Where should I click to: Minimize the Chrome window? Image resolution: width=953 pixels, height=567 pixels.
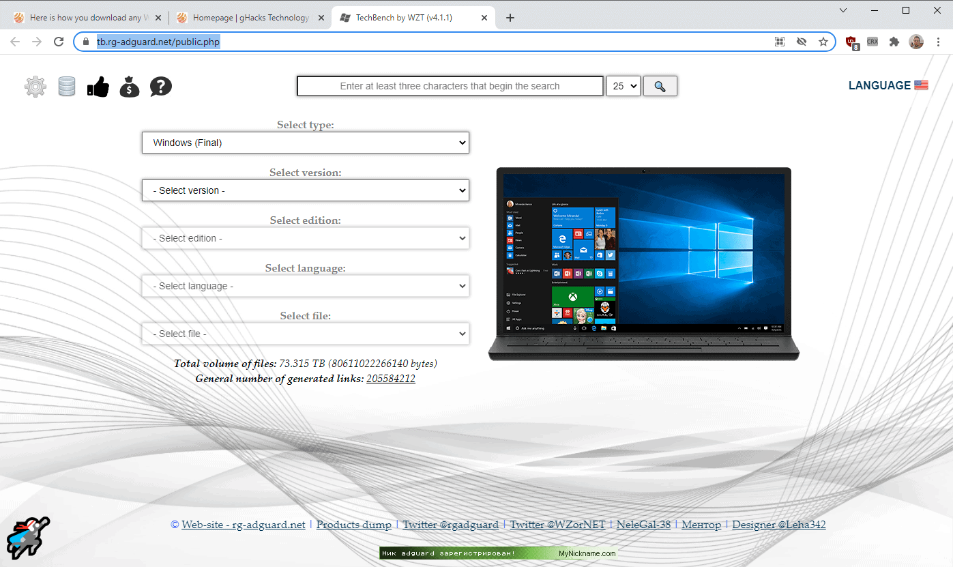[x=875, y=10]
